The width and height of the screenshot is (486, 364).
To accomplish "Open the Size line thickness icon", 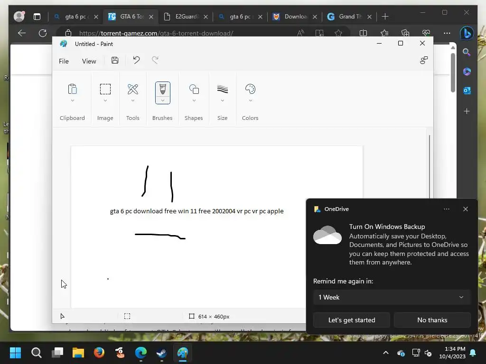I will point(223,89).
